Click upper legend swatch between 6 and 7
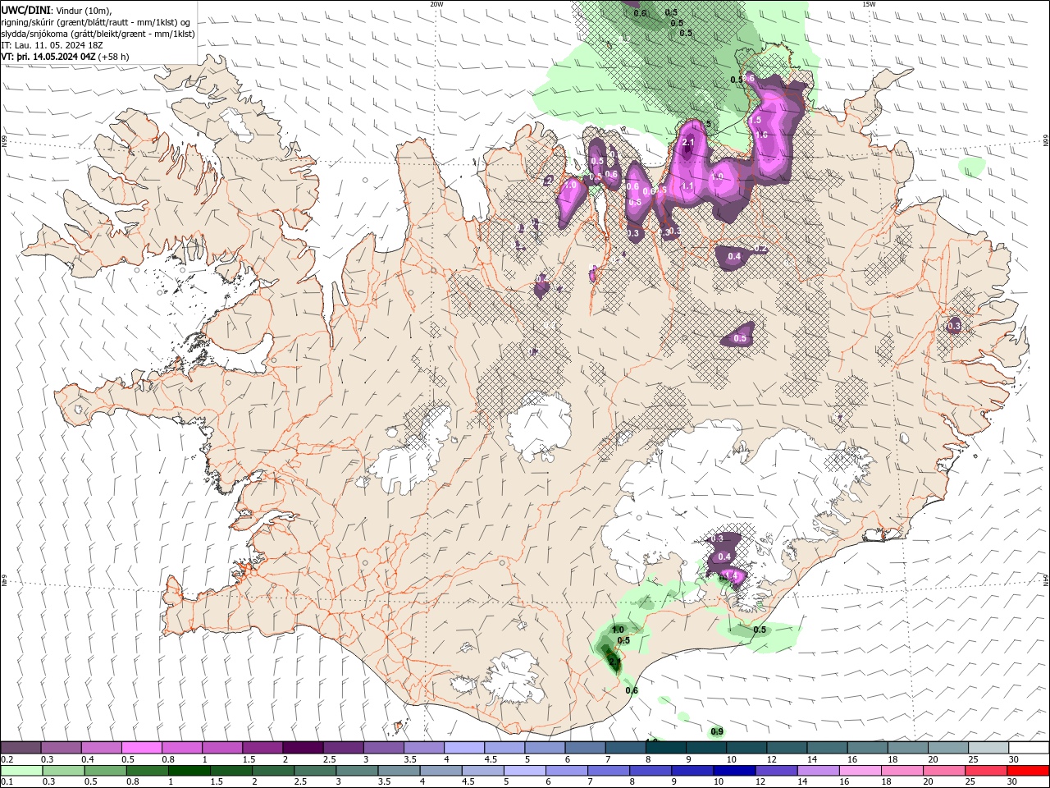This screenshot has width=1050, height=788. point(585,747)
